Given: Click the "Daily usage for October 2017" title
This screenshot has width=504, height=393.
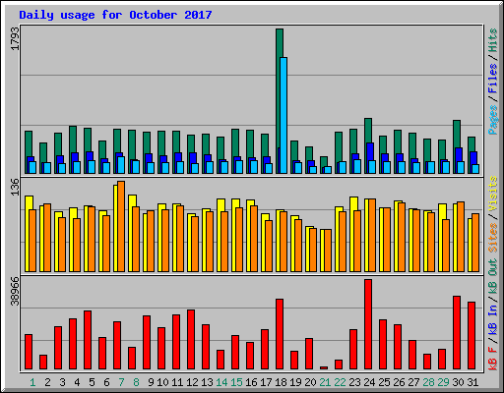Looking at the screenshot, I should click(x=115, y=15).
